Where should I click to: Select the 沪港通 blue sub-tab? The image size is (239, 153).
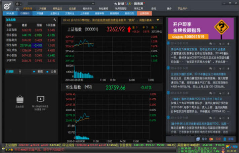(40, 13)
